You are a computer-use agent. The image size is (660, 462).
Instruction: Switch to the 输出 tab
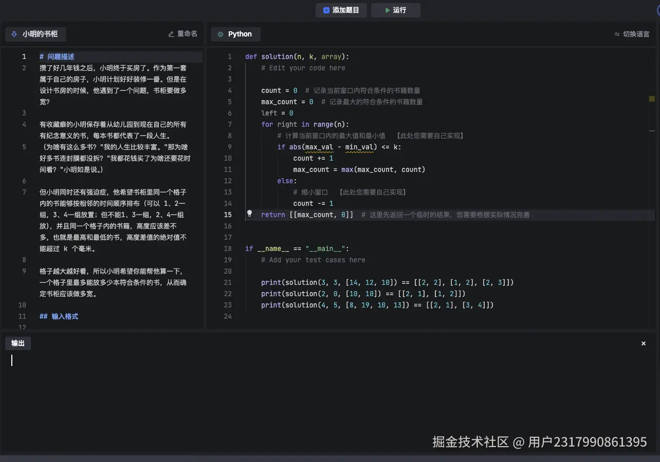[x=18, y=343]
